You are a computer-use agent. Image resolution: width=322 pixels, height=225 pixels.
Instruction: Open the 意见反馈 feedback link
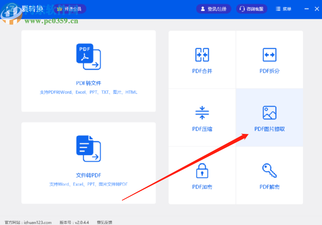point(104,222)
